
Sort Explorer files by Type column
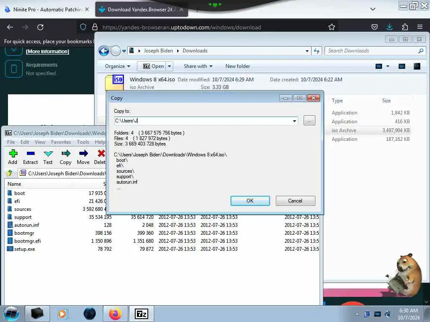point(337,101)
